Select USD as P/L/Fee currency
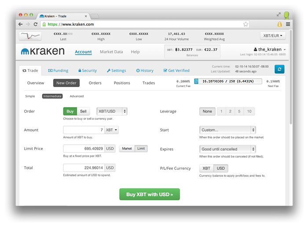This screenshot has height=227, width=308. click(x=221, y=168)
